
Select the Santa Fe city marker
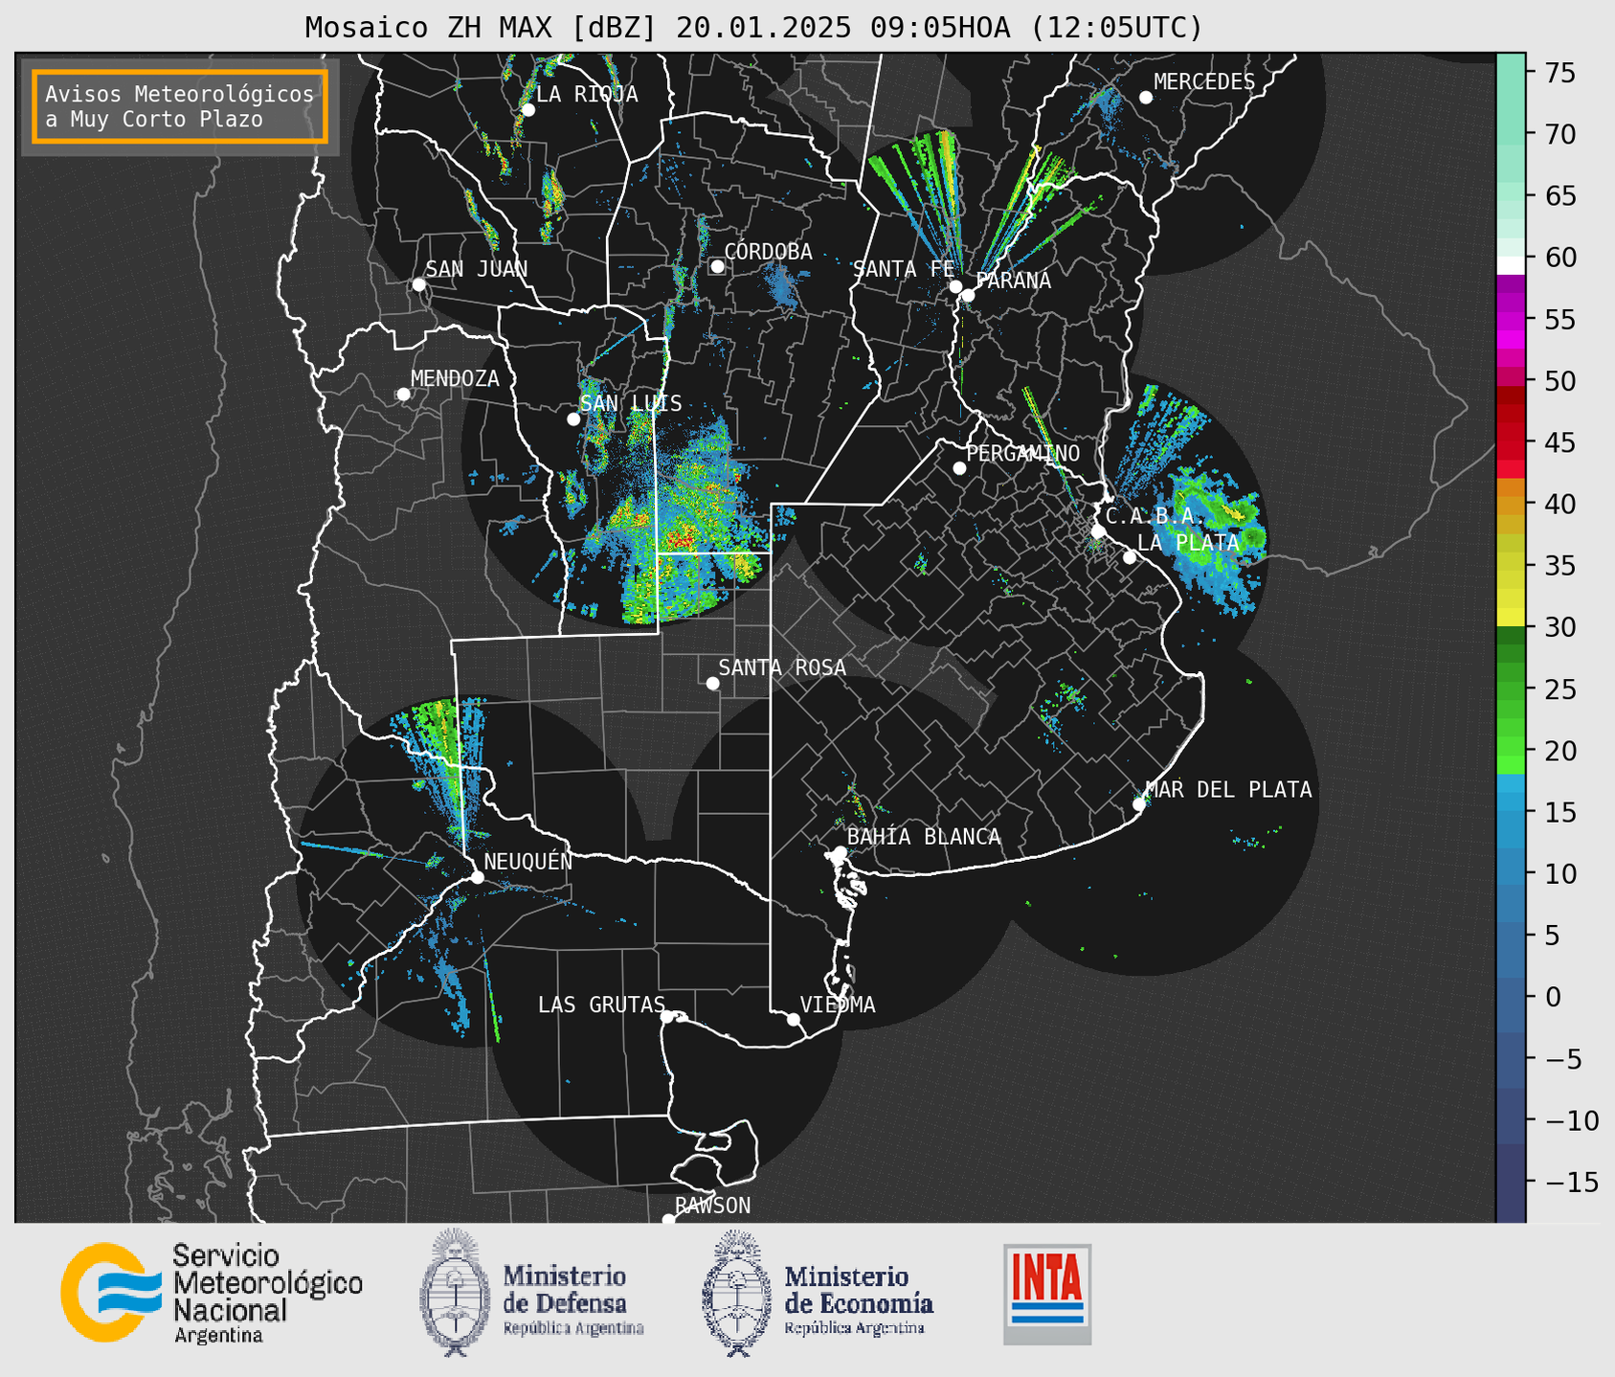(x=955, y=286)
